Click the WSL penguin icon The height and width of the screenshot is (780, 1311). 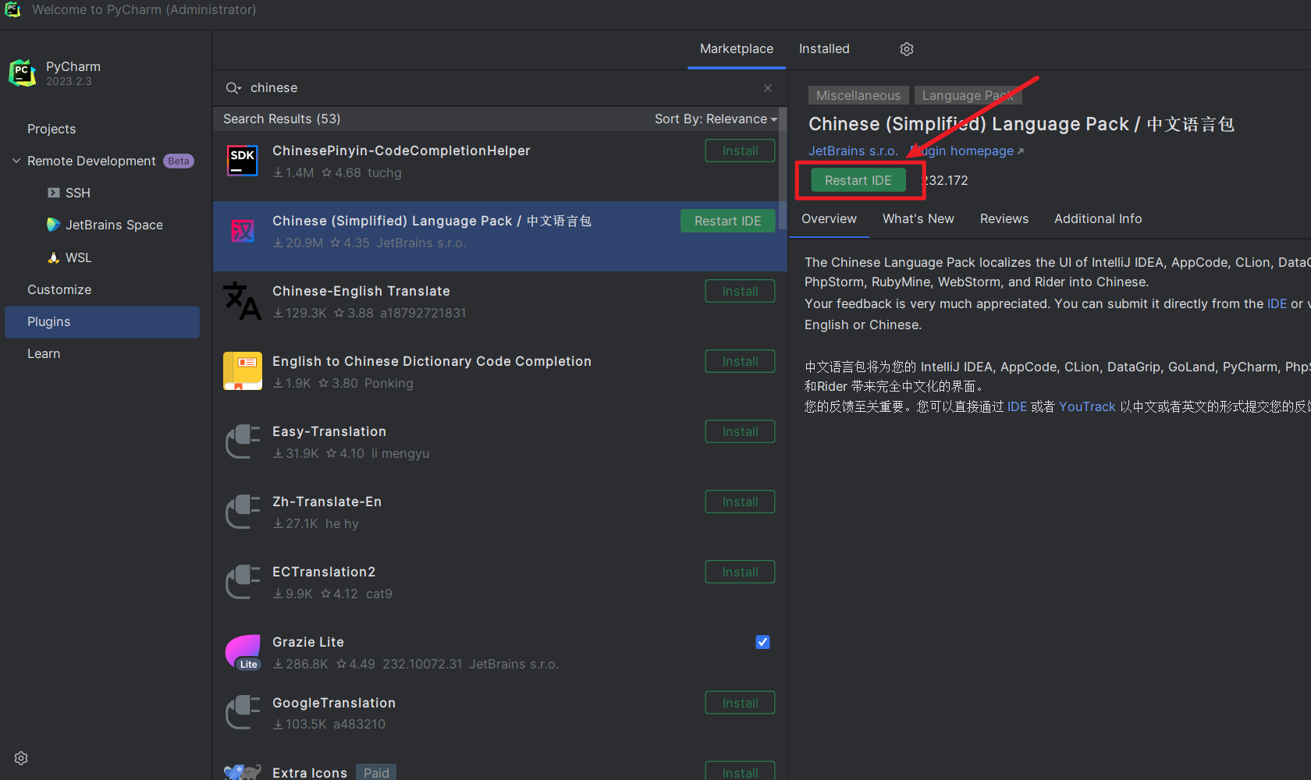pyautogui.click(x=53, y=257)
